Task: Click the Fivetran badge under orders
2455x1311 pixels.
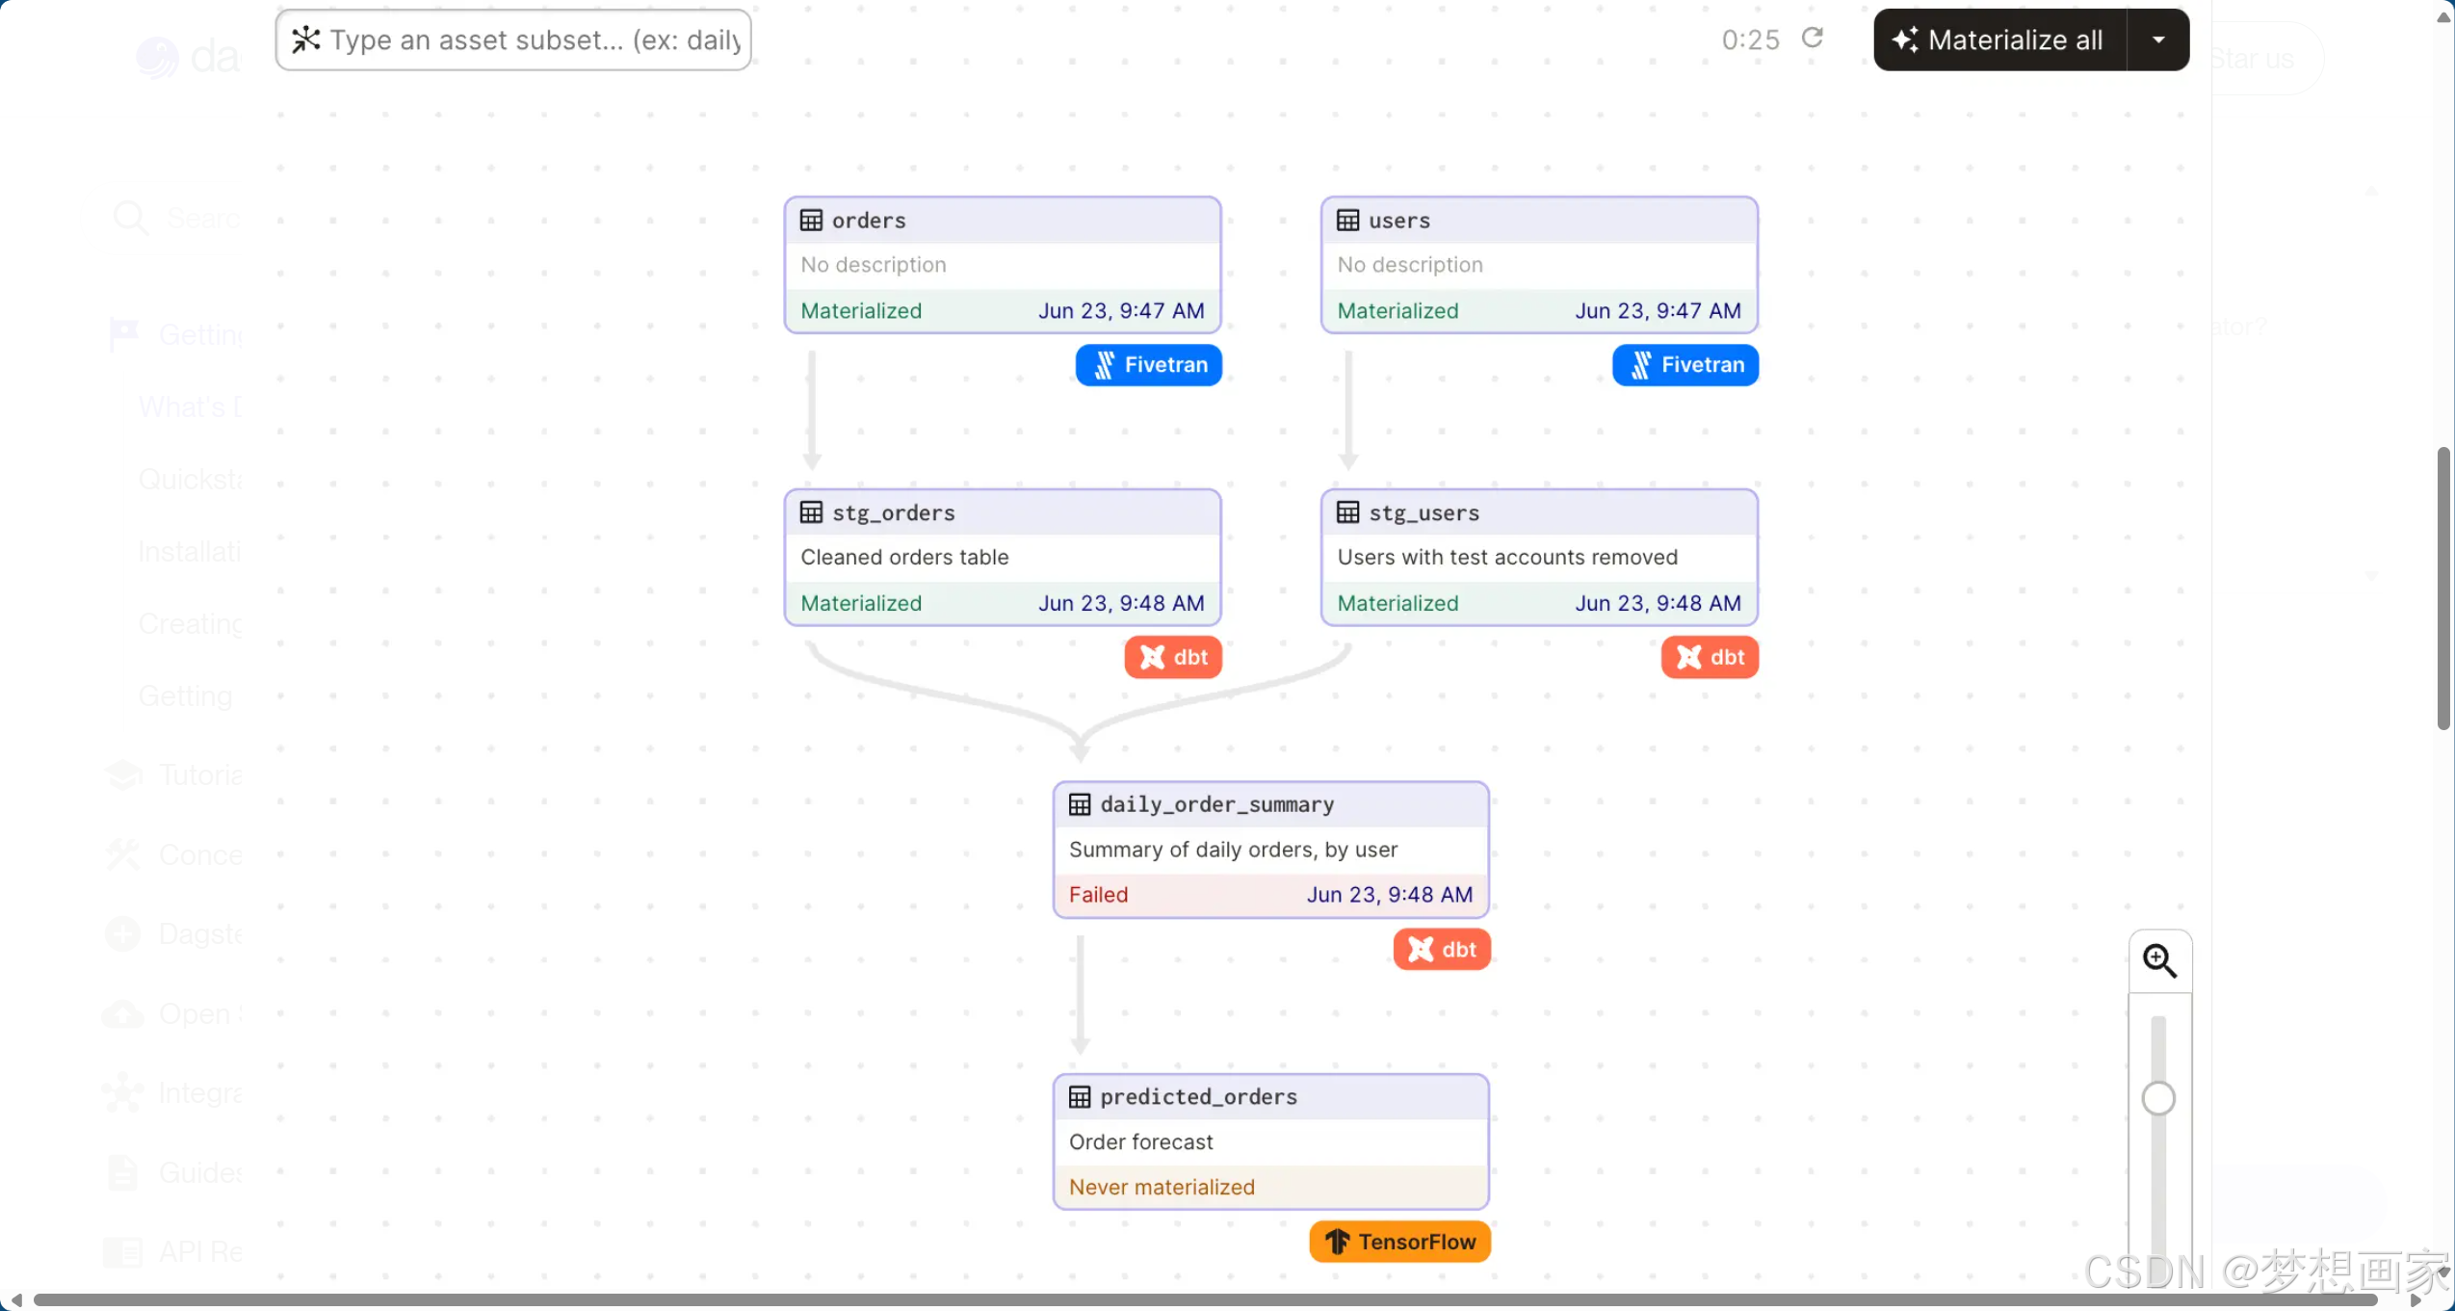Action: click(1148, 365)
